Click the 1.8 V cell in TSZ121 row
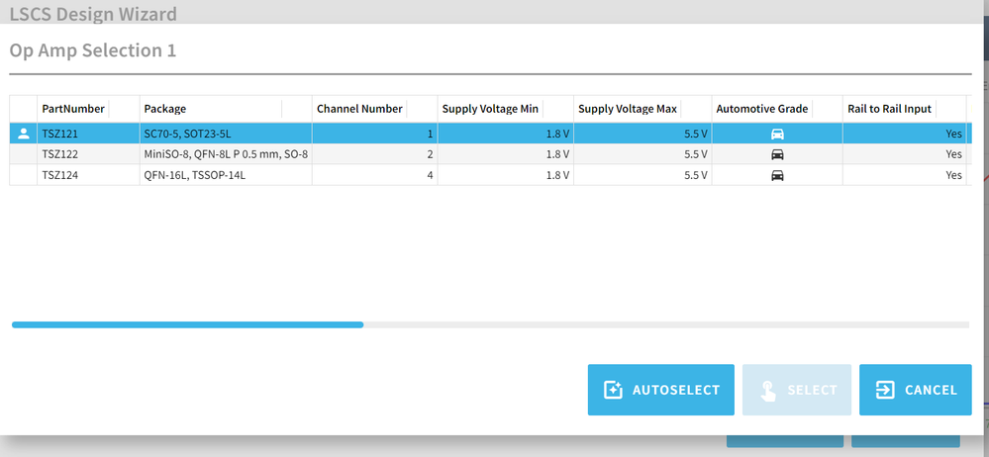The height and width of the screenshot is (457, 989). 506,134
